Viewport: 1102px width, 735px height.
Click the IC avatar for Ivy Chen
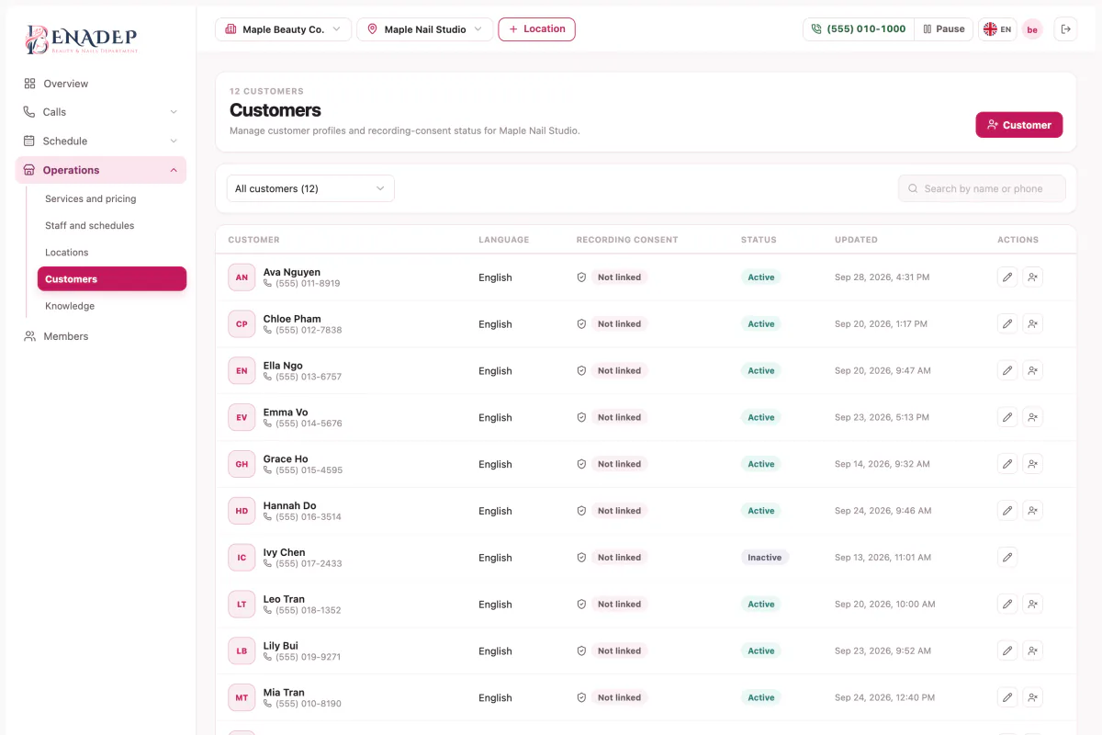click(242, 557)
